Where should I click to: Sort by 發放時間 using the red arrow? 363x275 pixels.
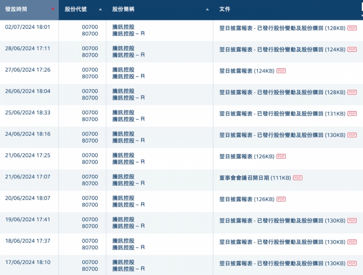[53, 9]
